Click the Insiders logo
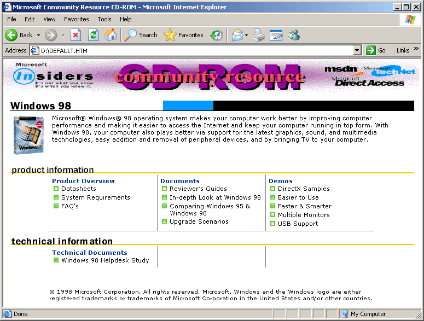Viewport: 424px width, 321px height. click(x=53, y=75)
